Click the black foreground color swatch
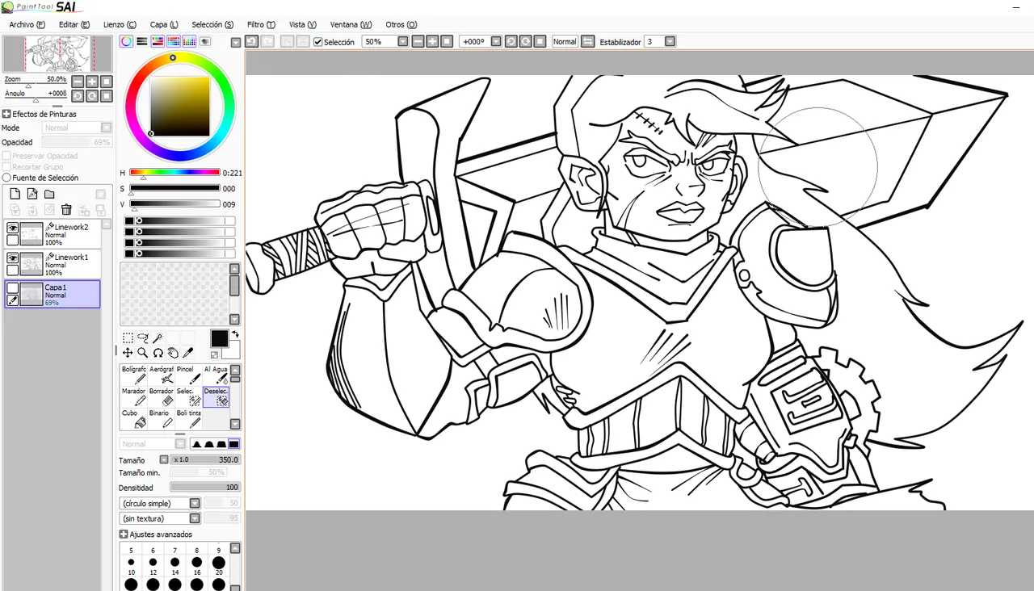The image size is (1034, 591). pyautogui.click(x=219, y=338)
